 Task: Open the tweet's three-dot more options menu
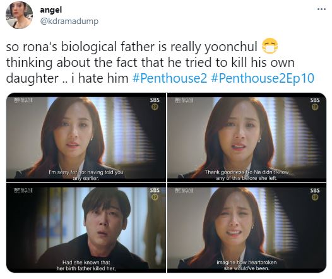coord(321,9)
